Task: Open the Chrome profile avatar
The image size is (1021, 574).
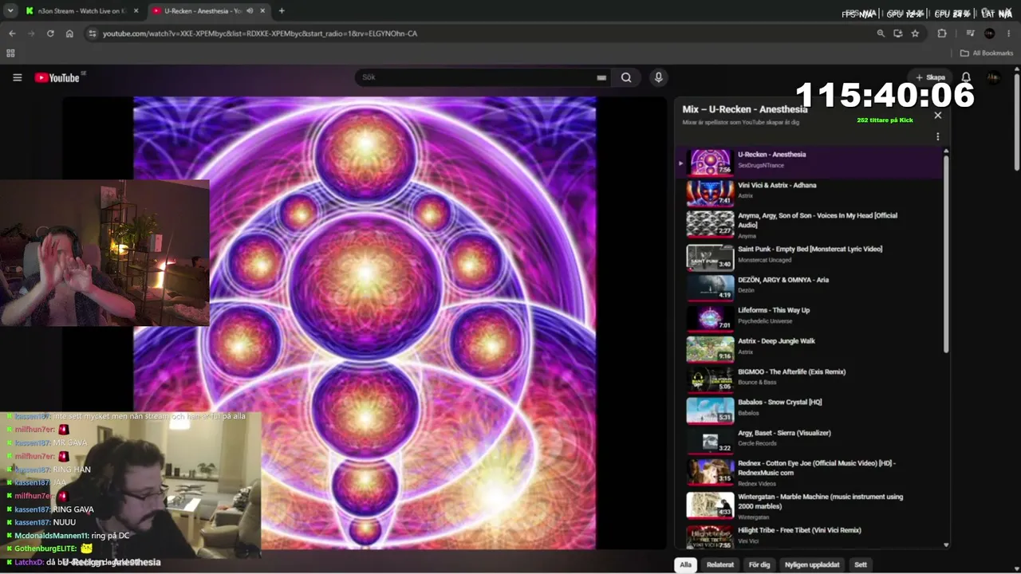Action: coord(990,33)
